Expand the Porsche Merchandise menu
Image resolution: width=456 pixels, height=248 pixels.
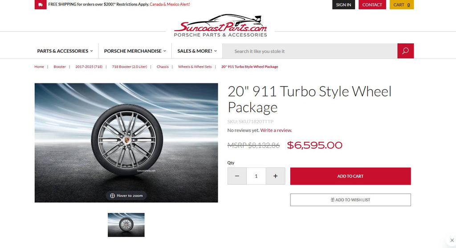(135, 51)
